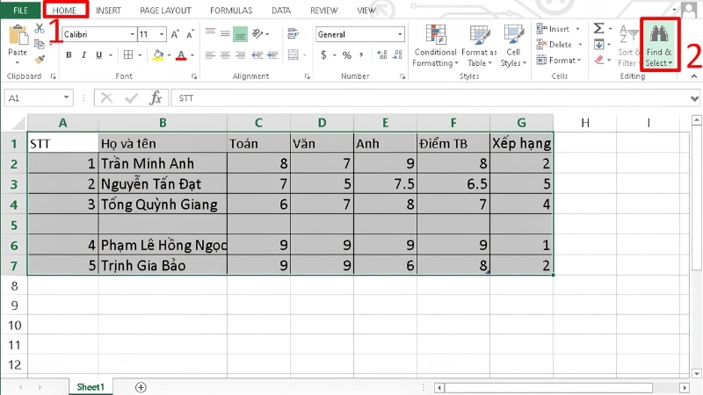Select the Format Painter brush
Screen dimensions: 703x395
(x=40, y=59)
